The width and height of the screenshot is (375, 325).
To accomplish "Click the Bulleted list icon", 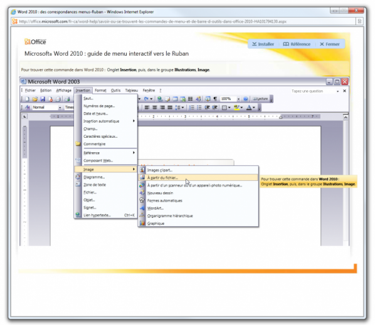I will click(199, 108).
